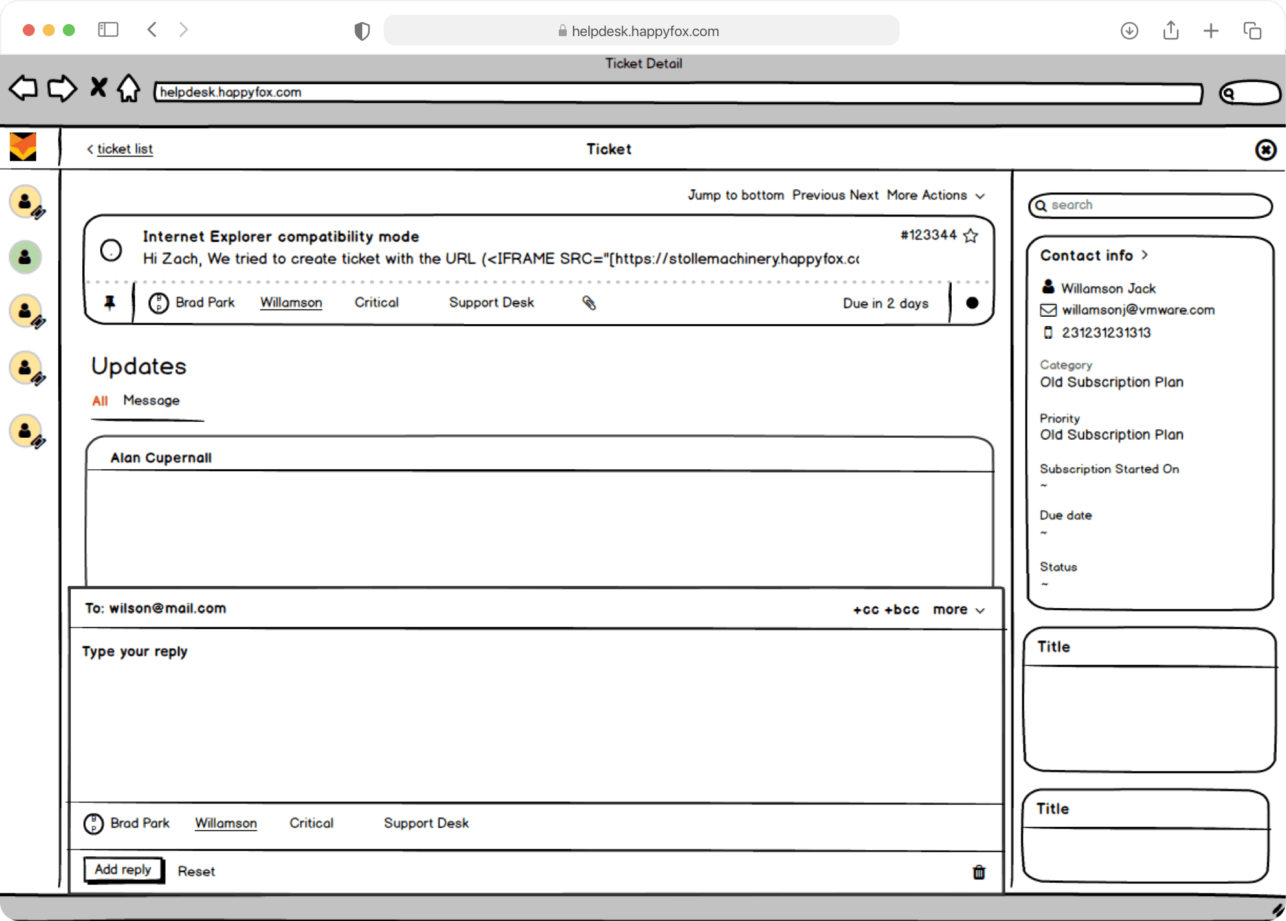Select the ticket's round radio circle
1286x921 pixels.
111,250
